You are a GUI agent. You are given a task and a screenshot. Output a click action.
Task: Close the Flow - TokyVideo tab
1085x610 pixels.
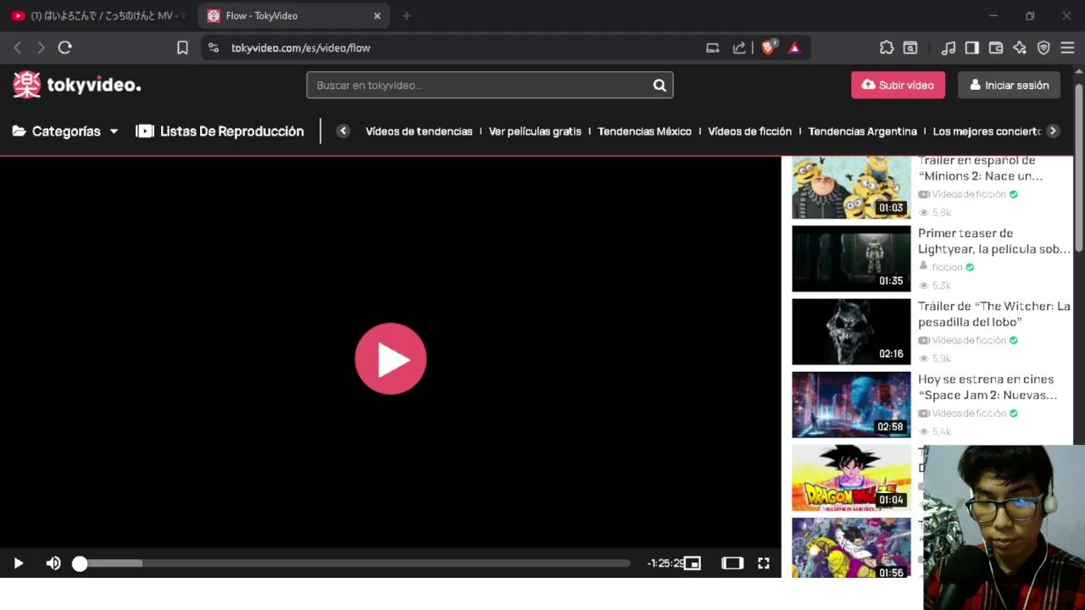click(377, 16)
